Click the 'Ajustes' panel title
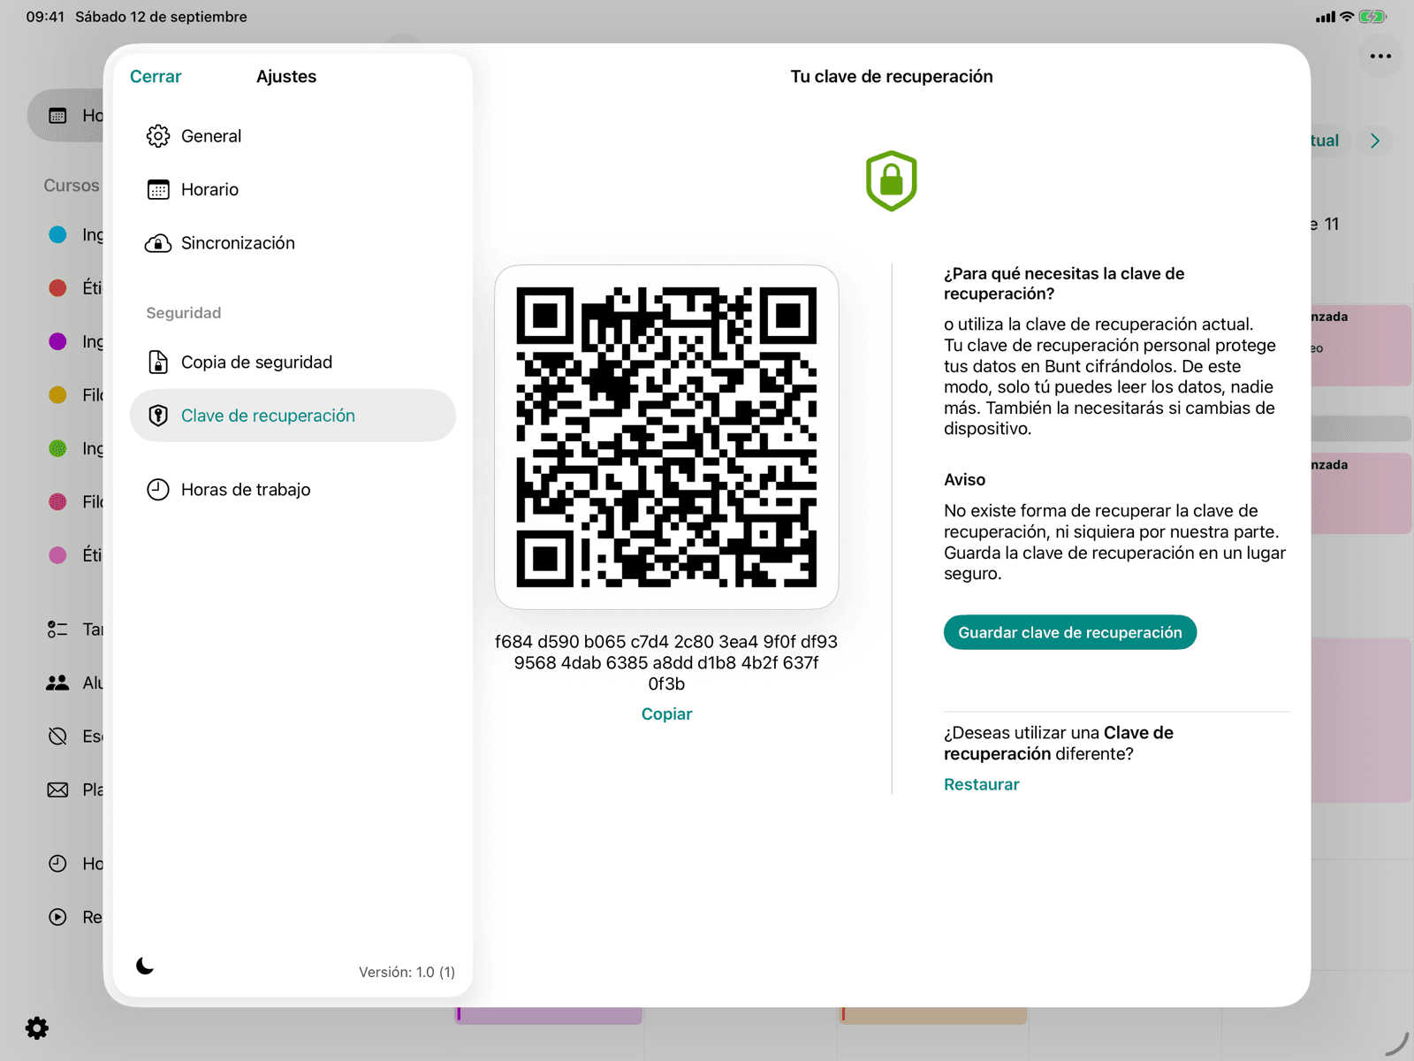The width and height of the screenshot is (1414, 1061). (x=286, y=77)
